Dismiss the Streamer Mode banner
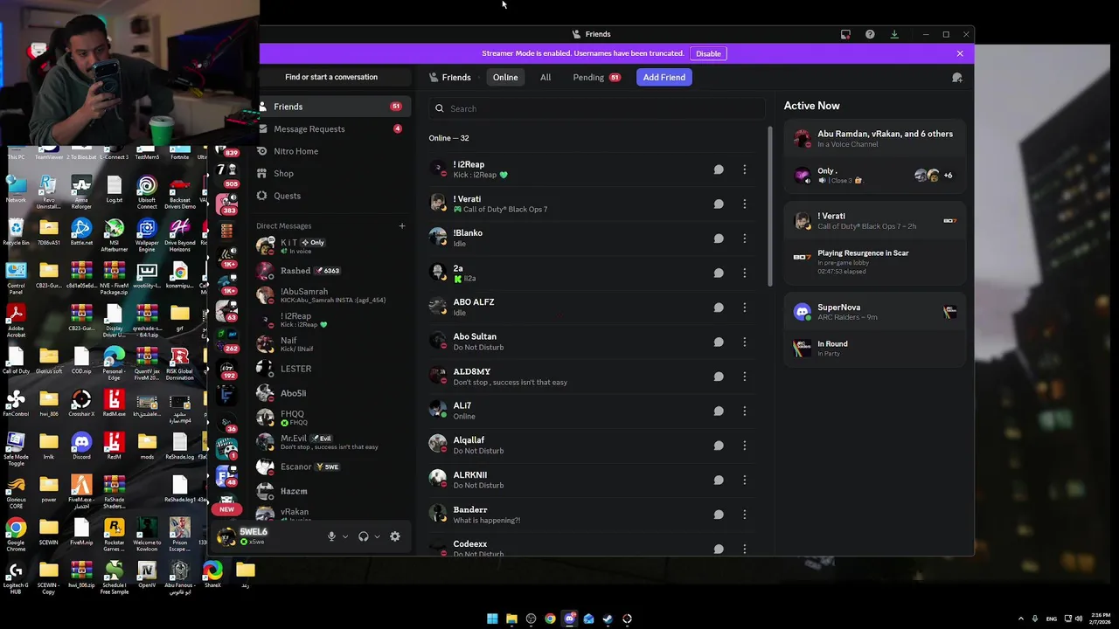This screenshot has width=1119, height=629. (960, 53)
